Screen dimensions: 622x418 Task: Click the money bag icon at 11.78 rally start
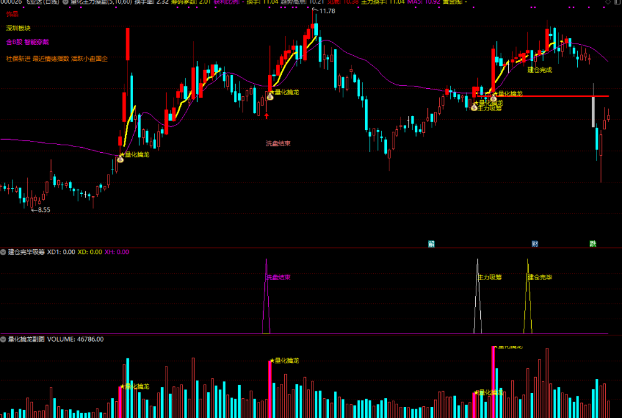click(x=270, y=96)
